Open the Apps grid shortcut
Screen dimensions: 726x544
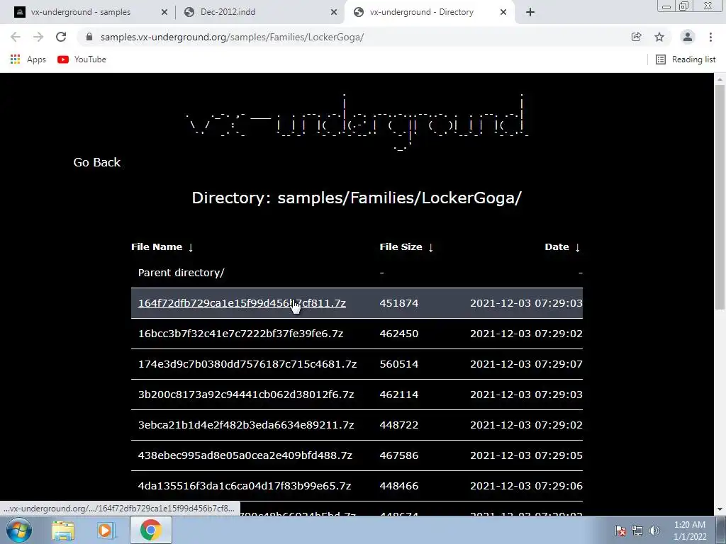[28, 59]
